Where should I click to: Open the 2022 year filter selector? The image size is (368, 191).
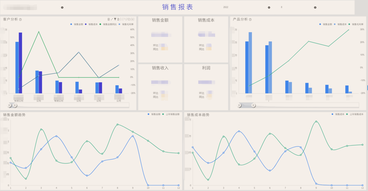[x=226, y=7]
